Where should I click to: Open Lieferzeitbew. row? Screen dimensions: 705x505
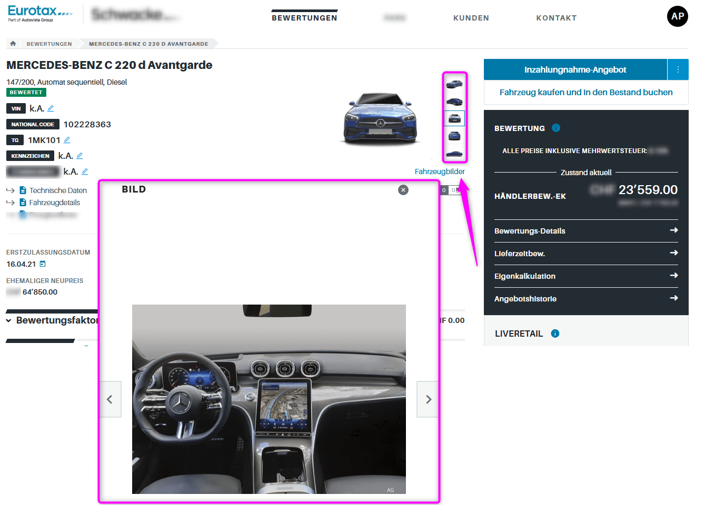click(x=586, y=254)
